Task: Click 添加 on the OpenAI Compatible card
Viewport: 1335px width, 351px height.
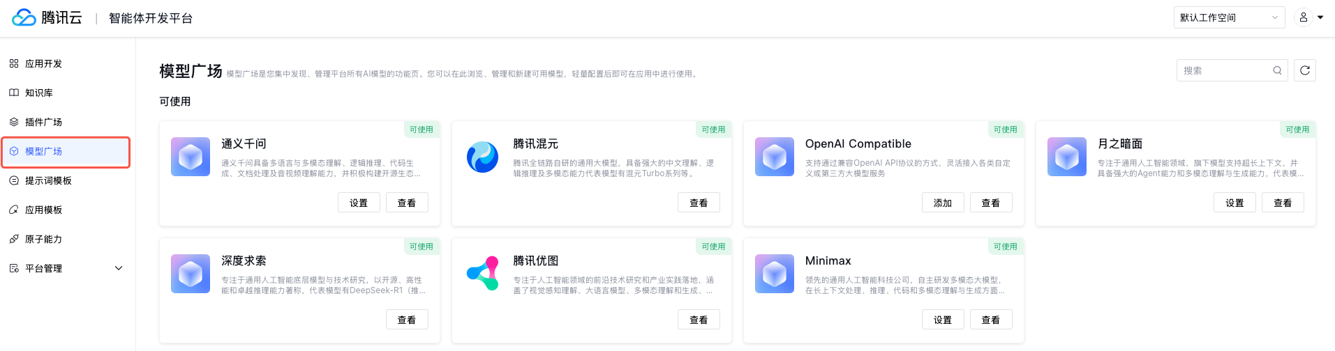Action: [x=943, y=203]
